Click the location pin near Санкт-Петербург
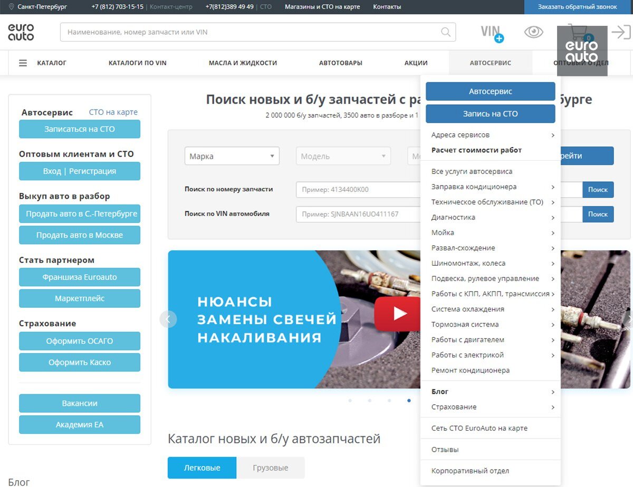Screen dimensions: 633x487 click(12, 7)
